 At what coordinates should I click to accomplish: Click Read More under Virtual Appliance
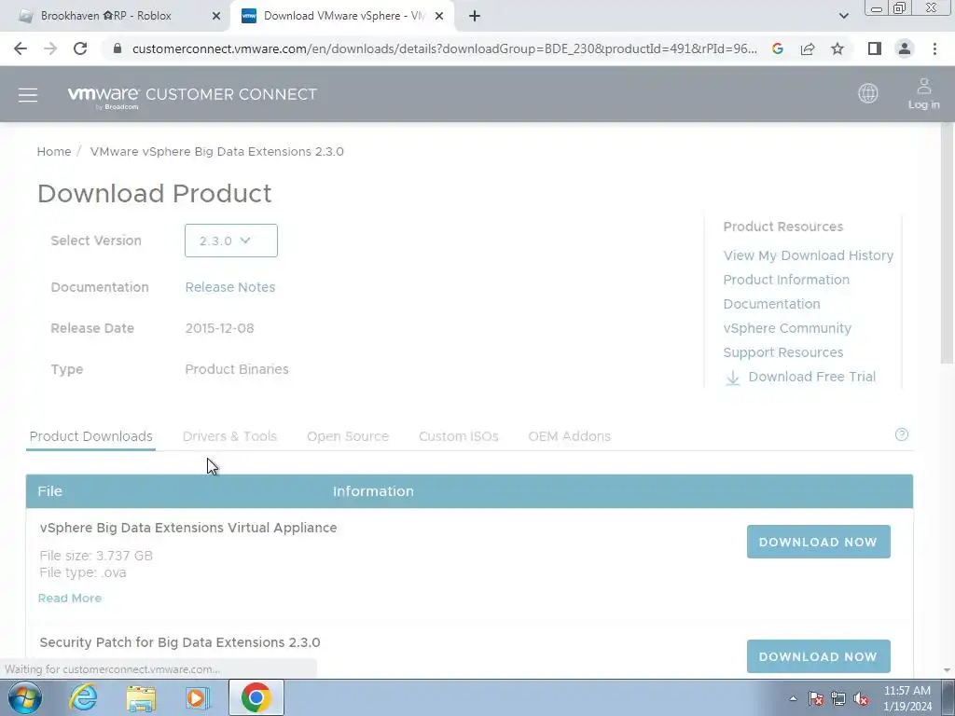(x=70, y=599)
